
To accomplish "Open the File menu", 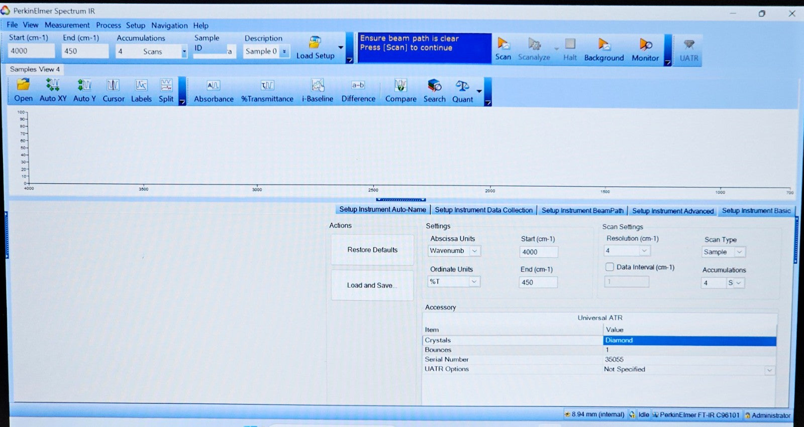I will point(12,25).
